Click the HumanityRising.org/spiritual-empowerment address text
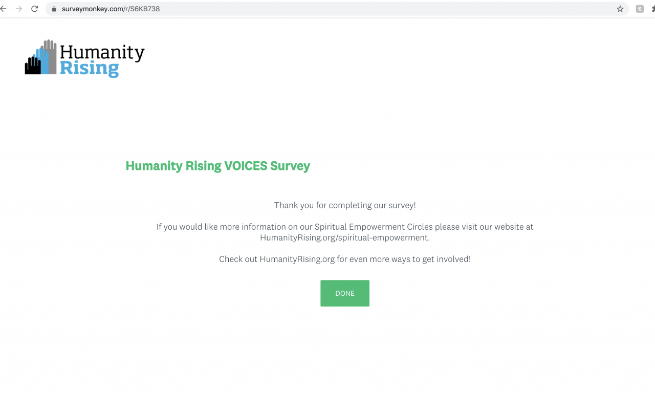Image resolution: width=655 pixels, height=415 pixels. 344,237
